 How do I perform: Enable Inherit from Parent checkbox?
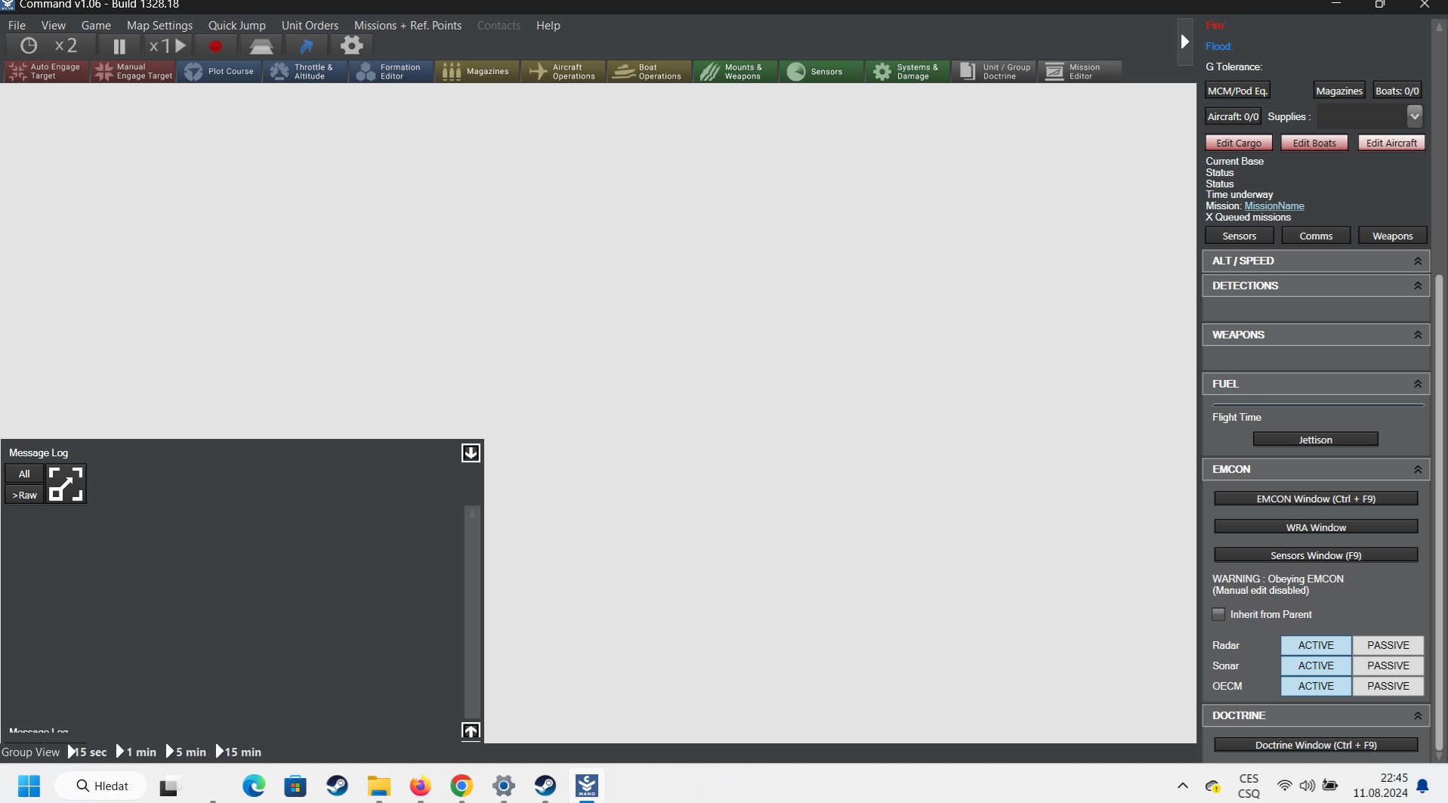(x=1218, y=614)
